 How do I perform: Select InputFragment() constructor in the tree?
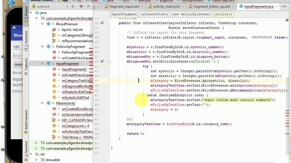74,69
